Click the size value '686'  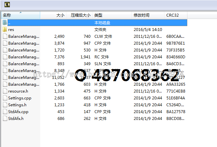coord(61,118)
